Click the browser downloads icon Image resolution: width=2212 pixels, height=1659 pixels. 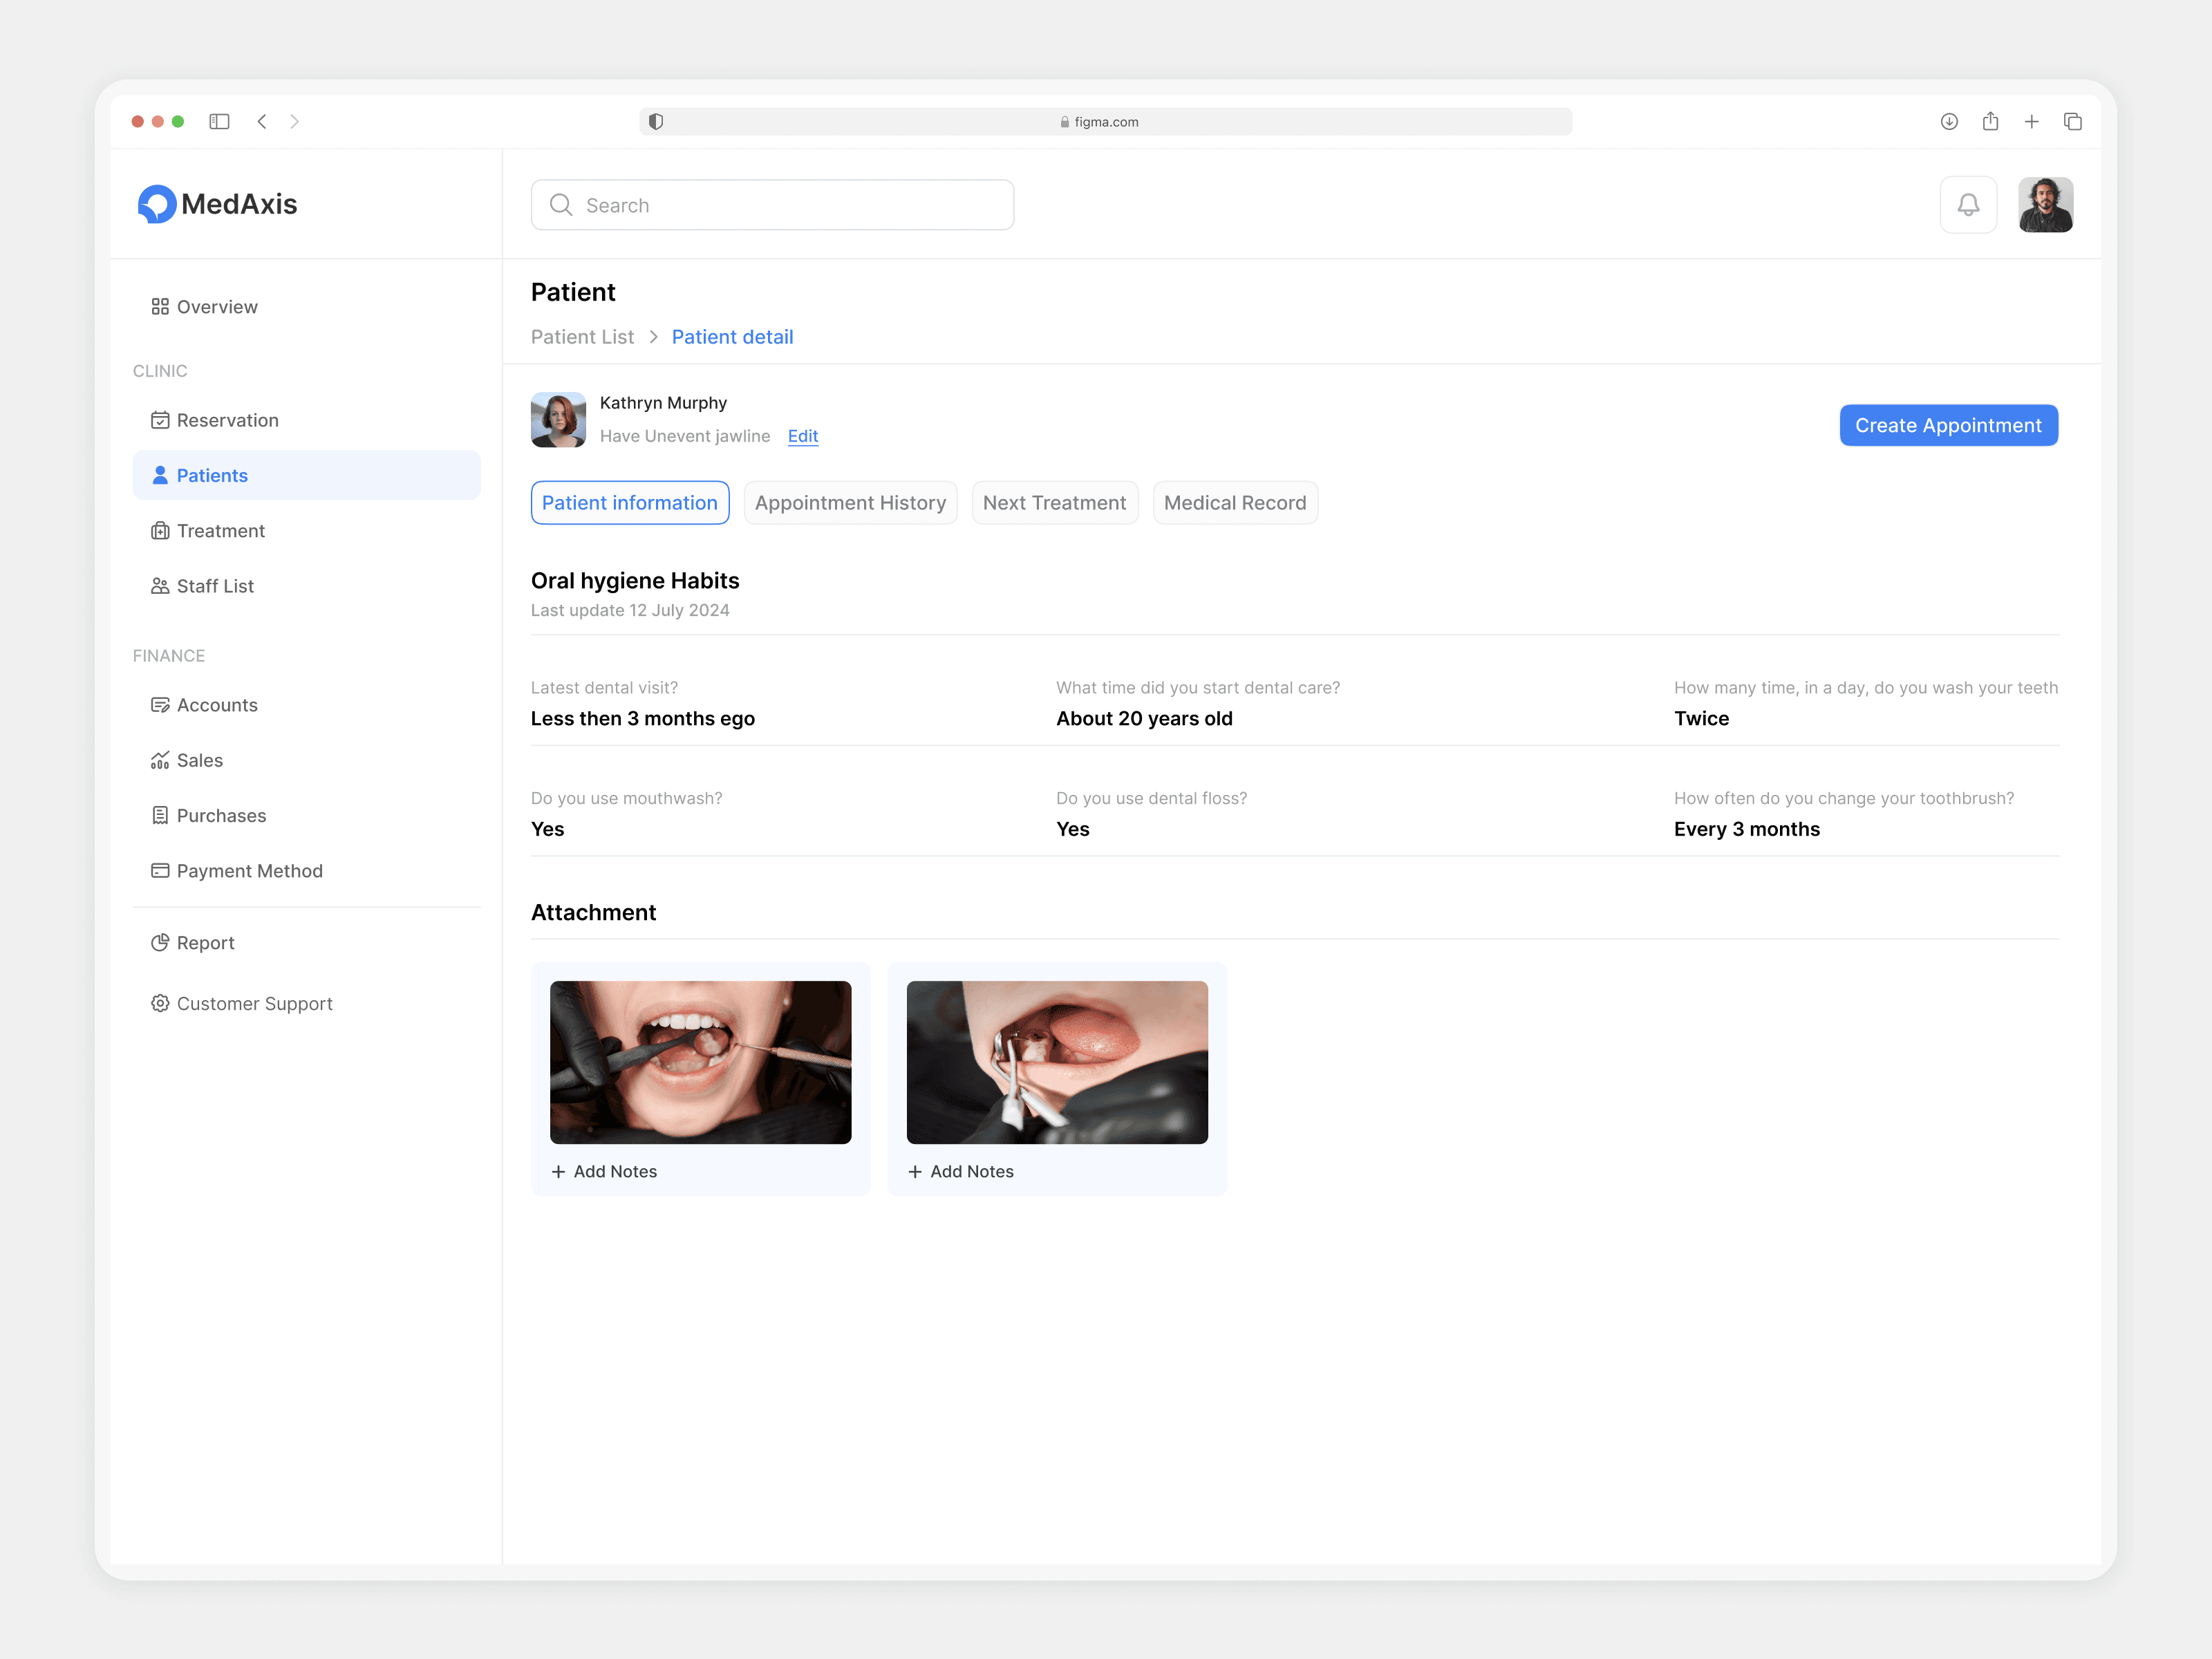coord(1948,121)
